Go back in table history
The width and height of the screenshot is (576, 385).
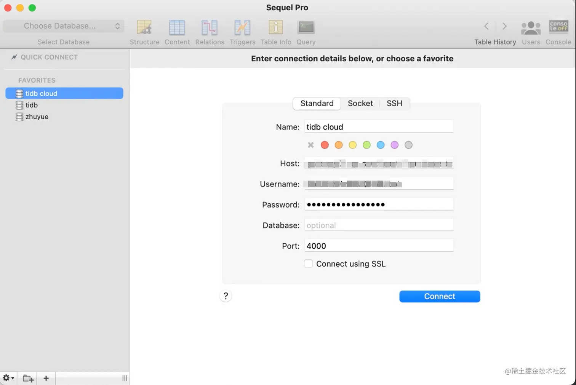point(486,26)
